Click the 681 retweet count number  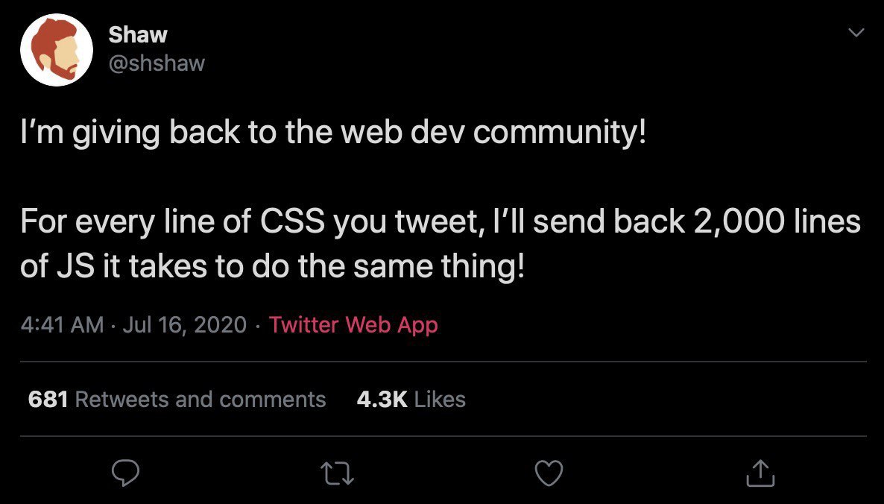click(x=48, y=399)
